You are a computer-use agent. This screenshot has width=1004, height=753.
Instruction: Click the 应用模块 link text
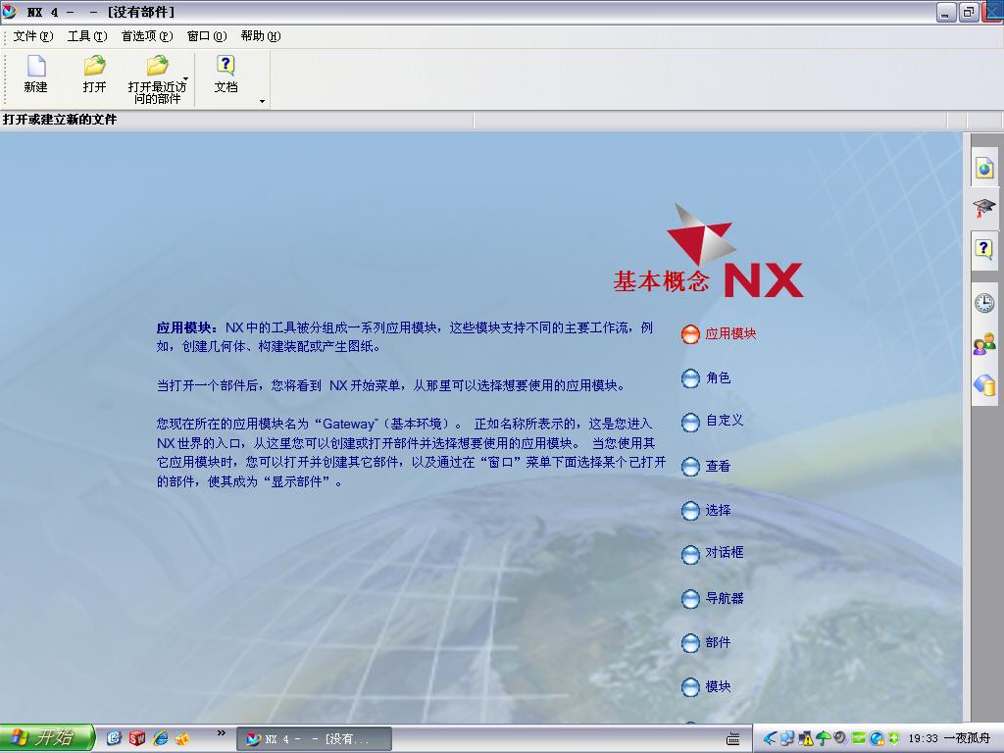pos(730,333)
